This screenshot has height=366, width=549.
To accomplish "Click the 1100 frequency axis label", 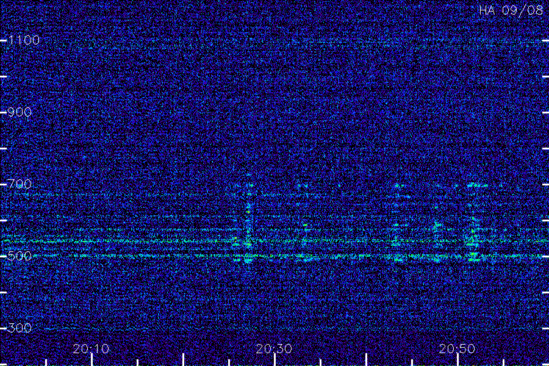I will click(24, 40).
